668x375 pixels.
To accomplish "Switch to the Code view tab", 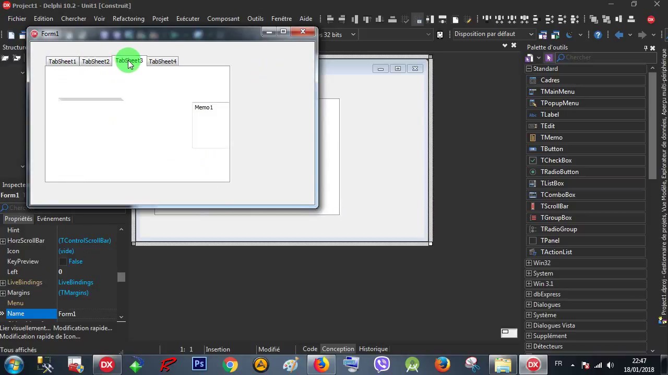I will [310, 349].
